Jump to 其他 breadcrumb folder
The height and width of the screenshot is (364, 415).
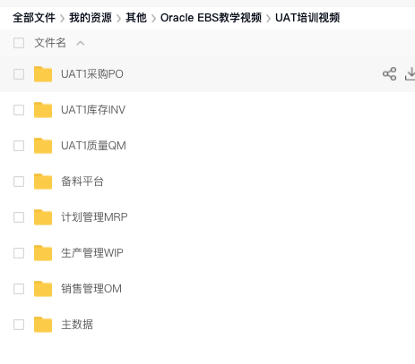(136, 18)
